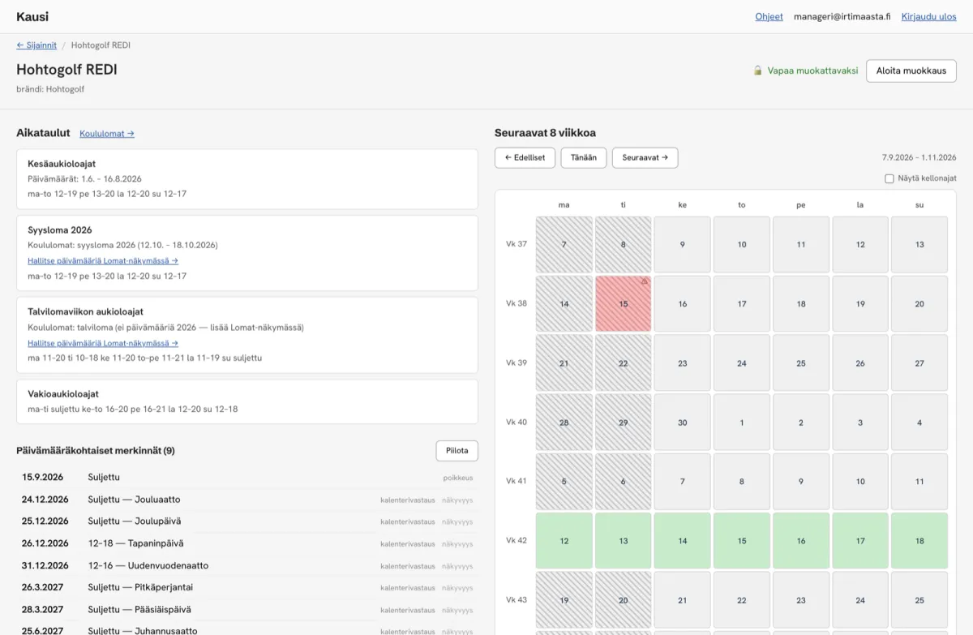The width and height of the screenshot is (973, 635).
Task: Hide date-specific entries with Piilota
Action: (457, 451)
